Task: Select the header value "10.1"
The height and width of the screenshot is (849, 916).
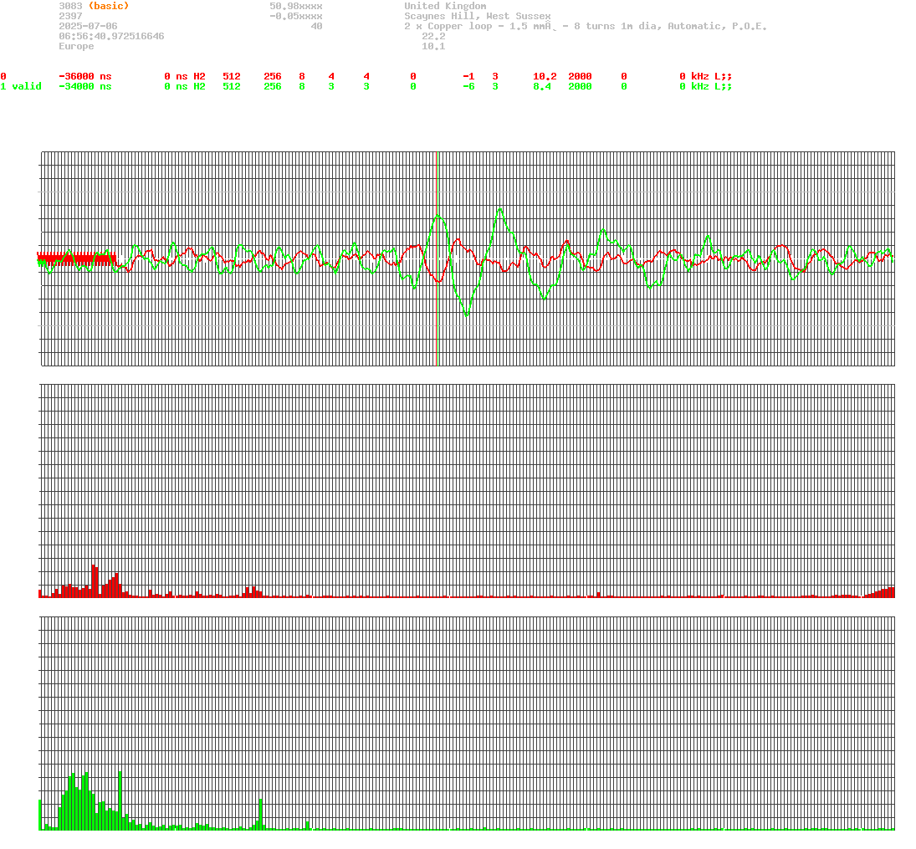Action: (x=433, y=46)
